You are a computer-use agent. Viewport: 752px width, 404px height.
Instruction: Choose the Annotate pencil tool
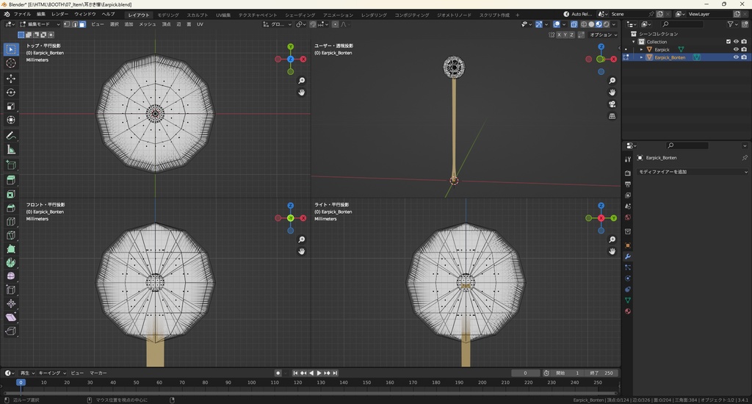pyautogui.click(x=11, y=136)
